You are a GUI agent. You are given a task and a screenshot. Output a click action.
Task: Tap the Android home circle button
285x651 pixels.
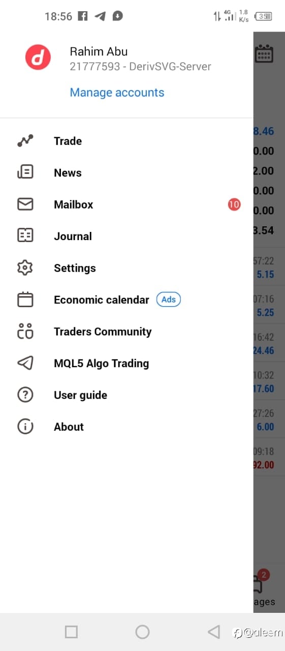coord(142,632)
